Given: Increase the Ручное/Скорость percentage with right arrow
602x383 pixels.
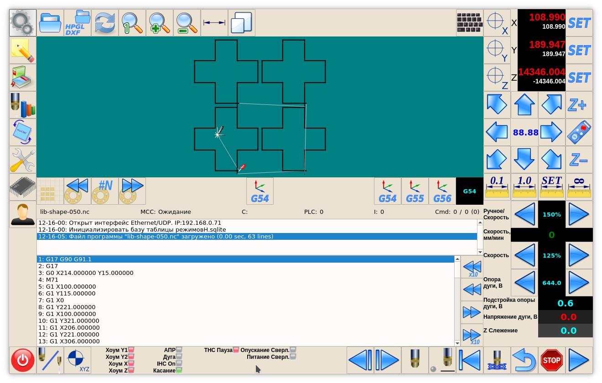Looking at the screenshot, I should coord(579,214).
